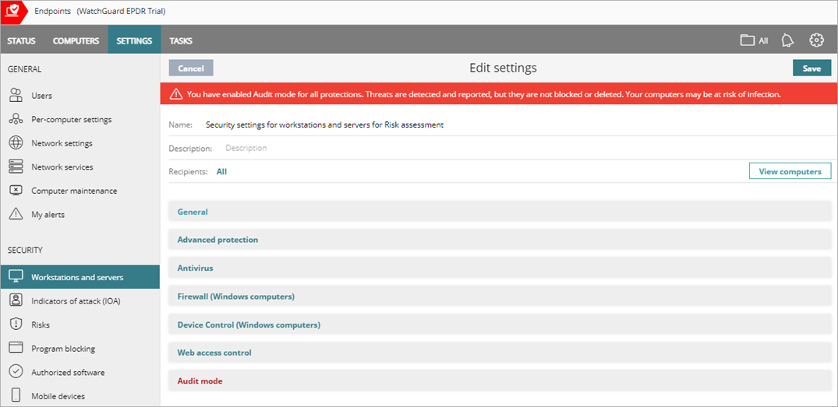Viewport: 838px width, 407px height.
Task: Click the 'Endpoints (WatchGuard EPDR Trial)' title
Action: point(101,11)
